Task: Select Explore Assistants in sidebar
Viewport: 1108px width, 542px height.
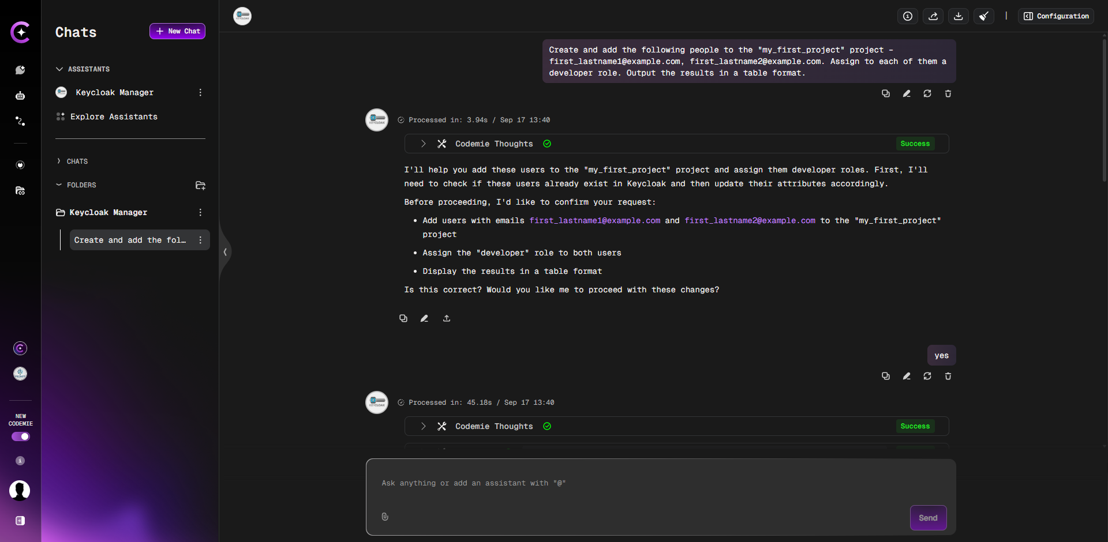Action: (x=114, y=117)
